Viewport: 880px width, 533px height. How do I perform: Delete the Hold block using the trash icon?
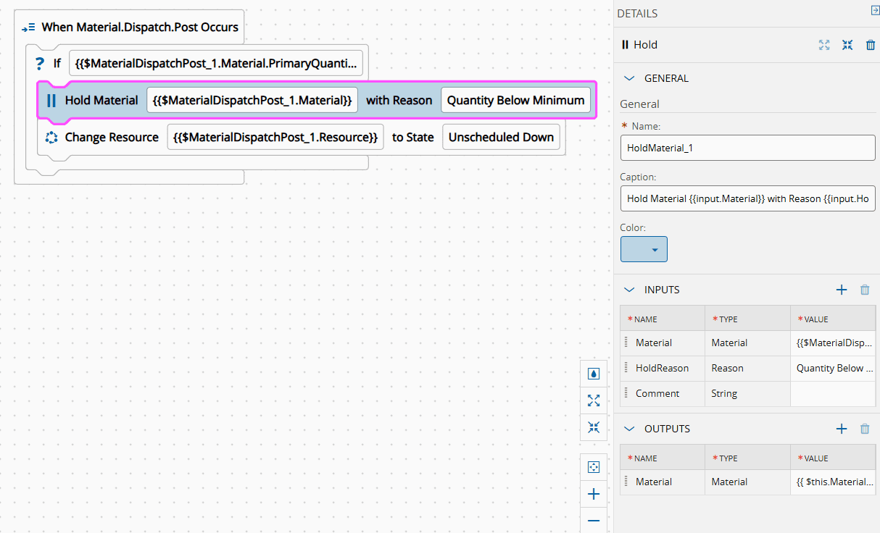(x=871, y=45)
